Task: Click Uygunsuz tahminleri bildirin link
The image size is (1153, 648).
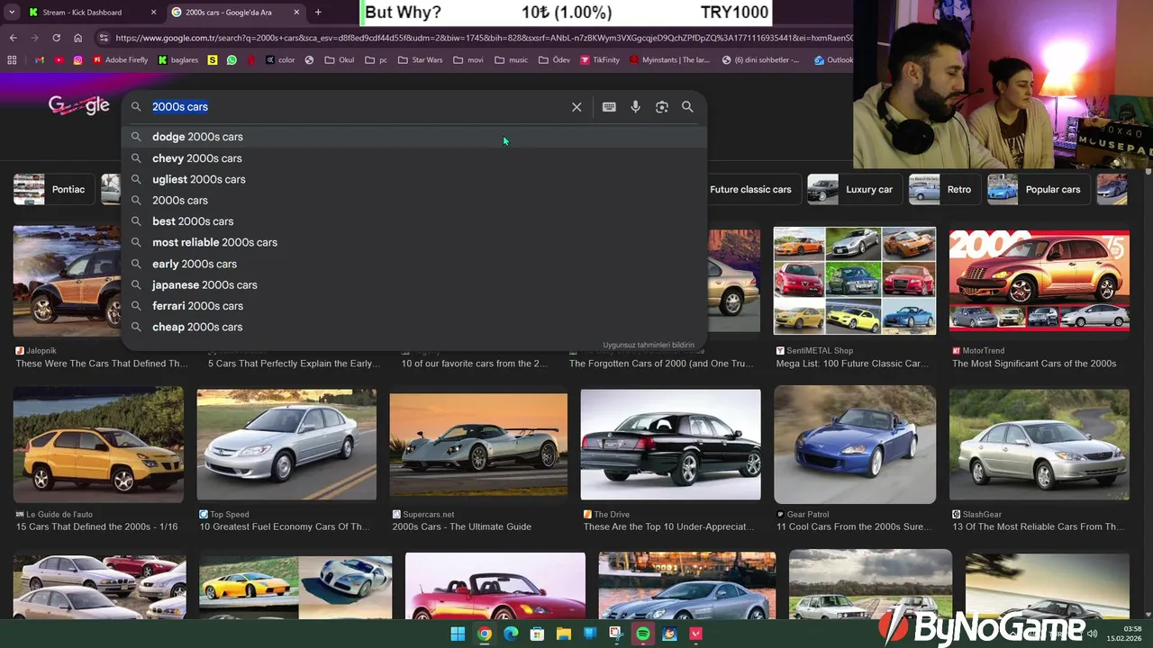Action: tap(649, 345)
